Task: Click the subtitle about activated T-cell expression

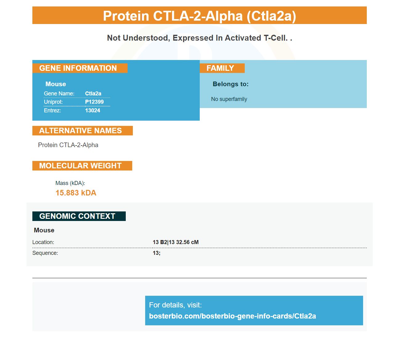Action: click(199, 38)
